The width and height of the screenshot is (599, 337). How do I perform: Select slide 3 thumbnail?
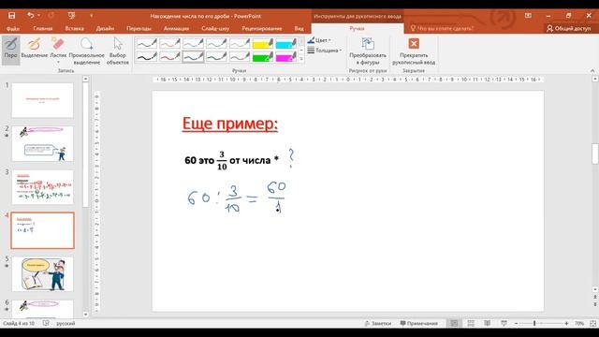pos(42,187)
